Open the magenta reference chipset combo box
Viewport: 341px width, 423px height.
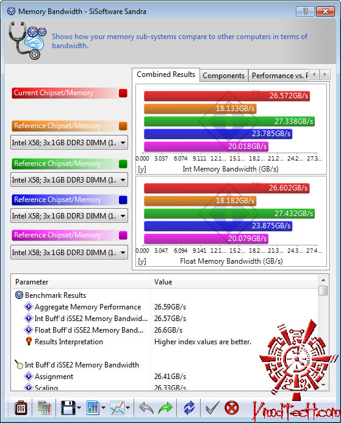(x=69, y=252)
